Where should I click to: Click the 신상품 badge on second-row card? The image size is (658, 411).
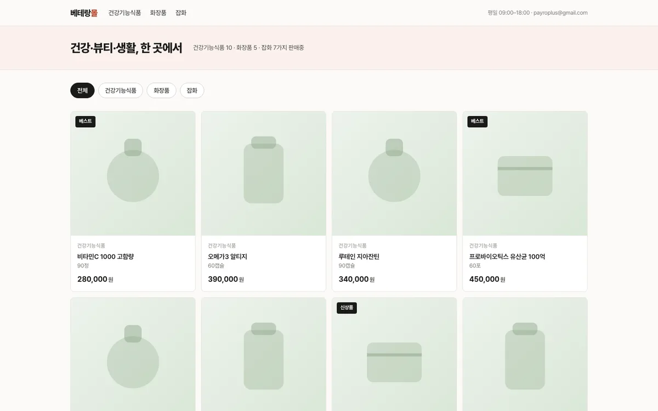[x=347, y=308]
